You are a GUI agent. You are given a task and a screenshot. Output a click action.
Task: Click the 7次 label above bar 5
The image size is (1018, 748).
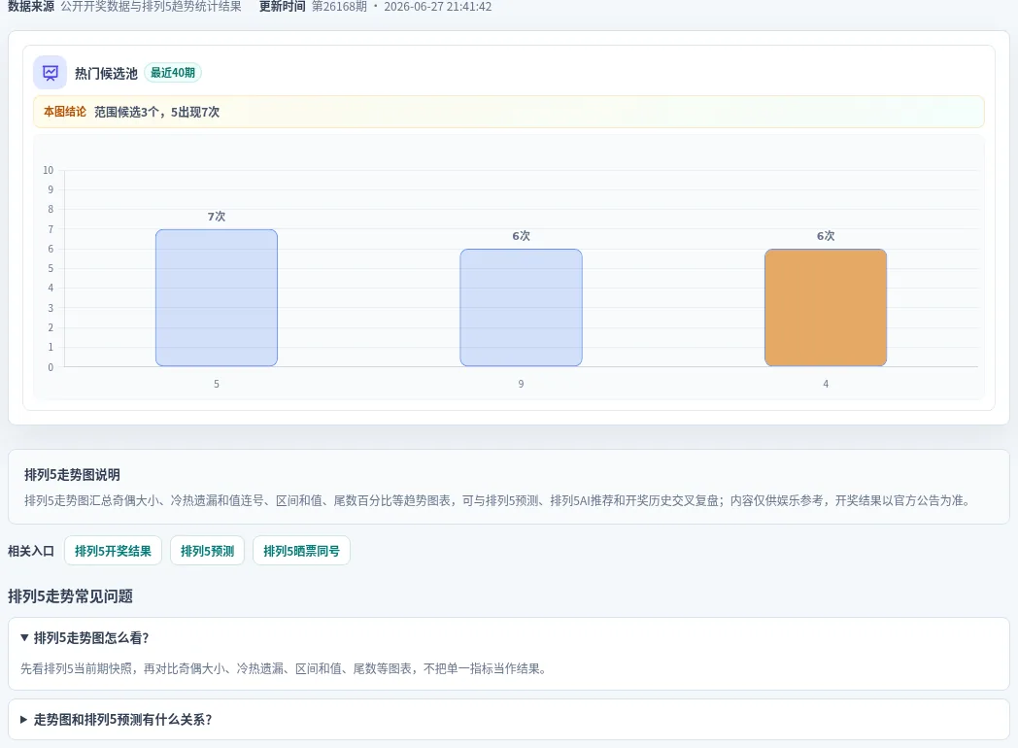tap(217, 217)
